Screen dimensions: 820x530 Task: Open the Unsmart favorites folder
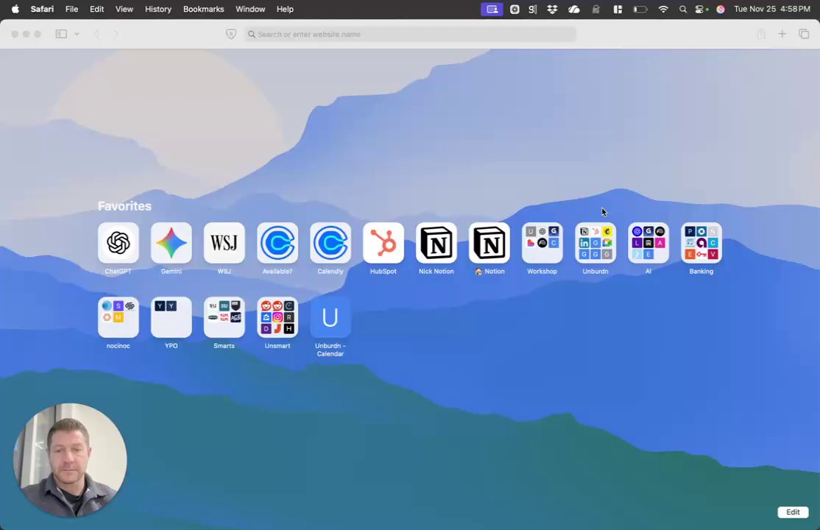(278, 317)
